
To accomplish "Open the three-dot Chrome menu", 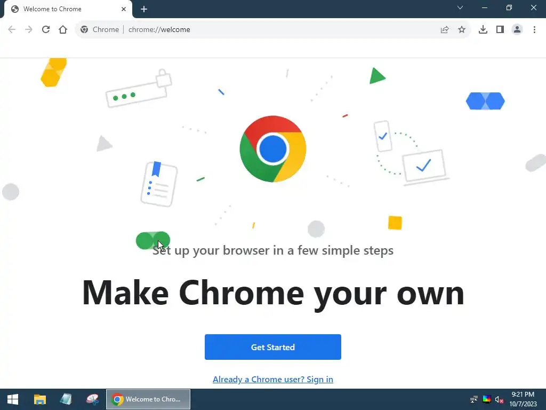I will coord(534,30).
